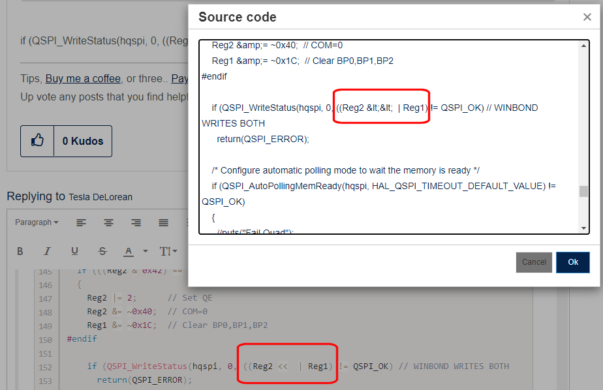Click 'Reg1 &= ~0x1C;' on editor line 149
The width and height of the screenshot is (603, 390).
122,325
